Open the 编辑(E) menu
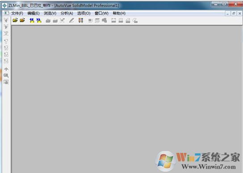The width and height of the screenshot is (243, 173). pos(34,13)
